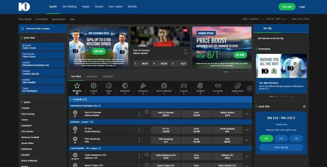Pick the Badminton sport icon
The height and width of the screenshot is (167, 327).
coord(143,86)
